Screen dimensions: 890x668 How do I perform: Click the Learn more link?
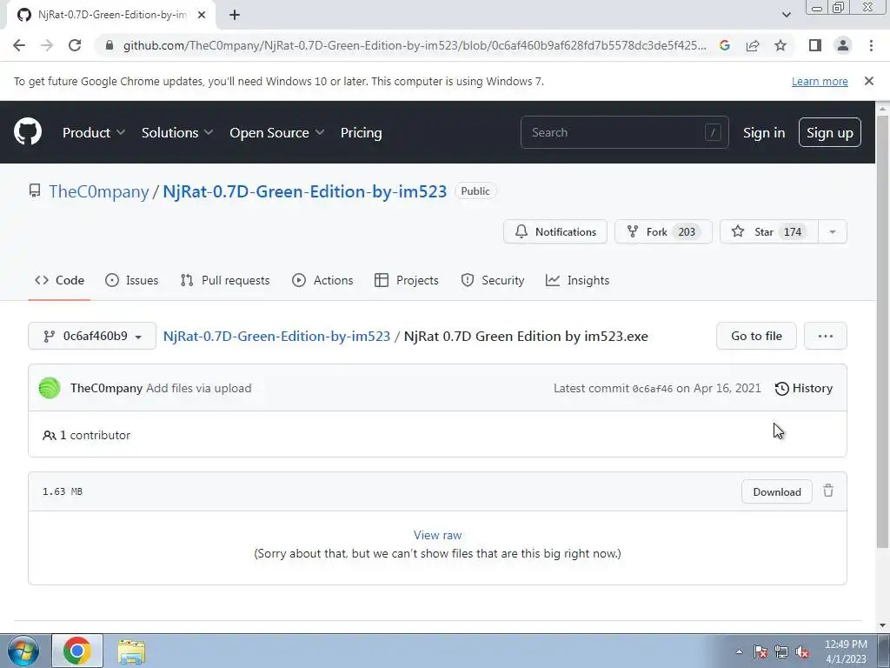(x=820, y=81)
